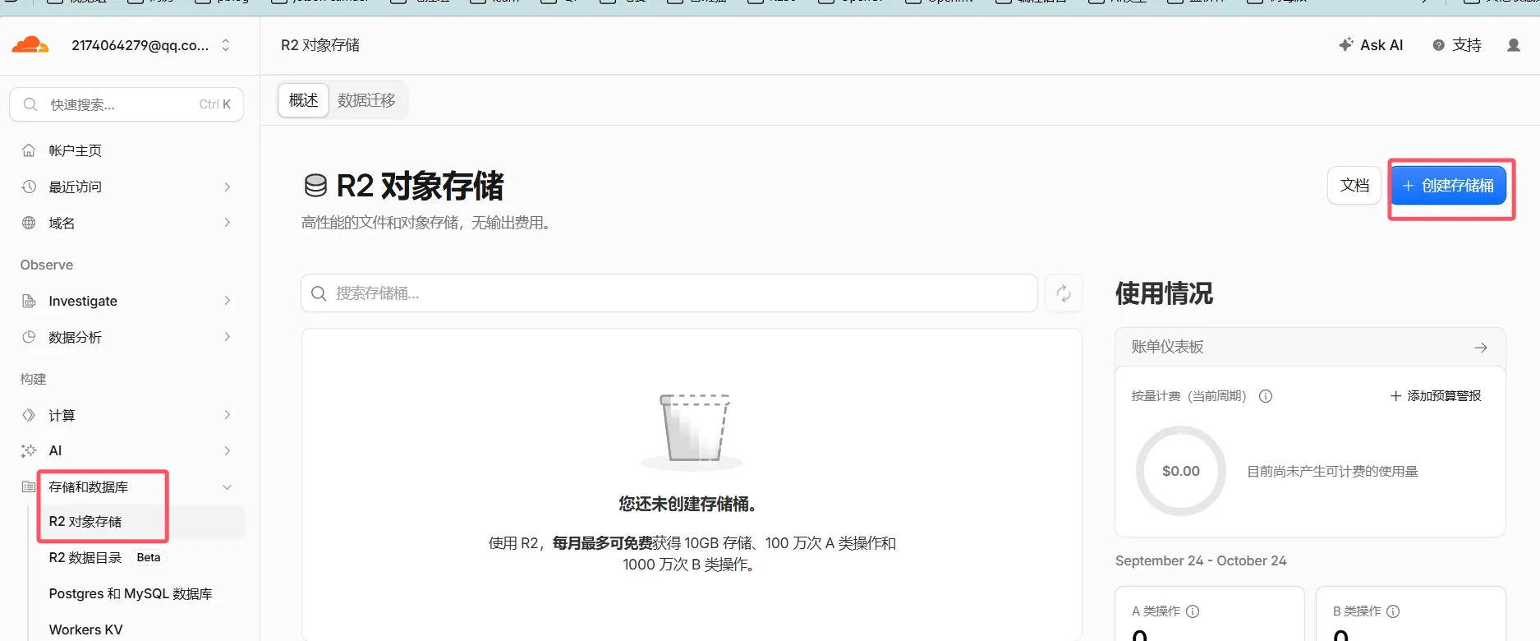Open the 账单仪表板 arrow link
Viewport: 1540px width, 641px height.
(1481, 348)
